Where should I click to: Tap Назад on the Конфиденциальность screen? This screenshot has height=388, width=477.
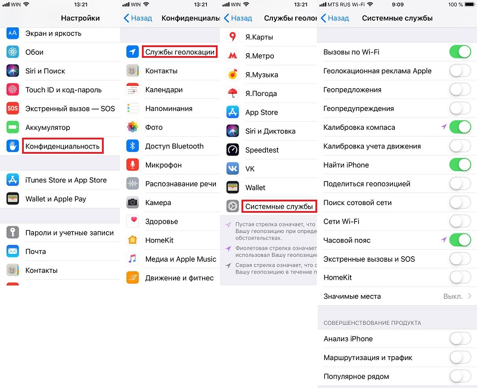pos(138,18)
